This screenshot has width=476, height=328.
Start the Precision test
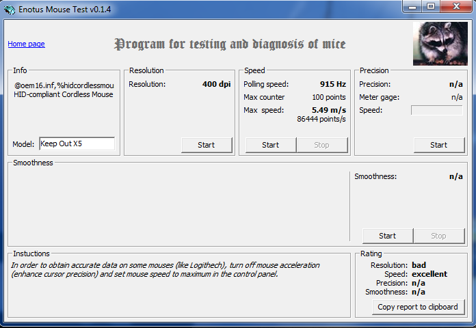pos(439,145)
